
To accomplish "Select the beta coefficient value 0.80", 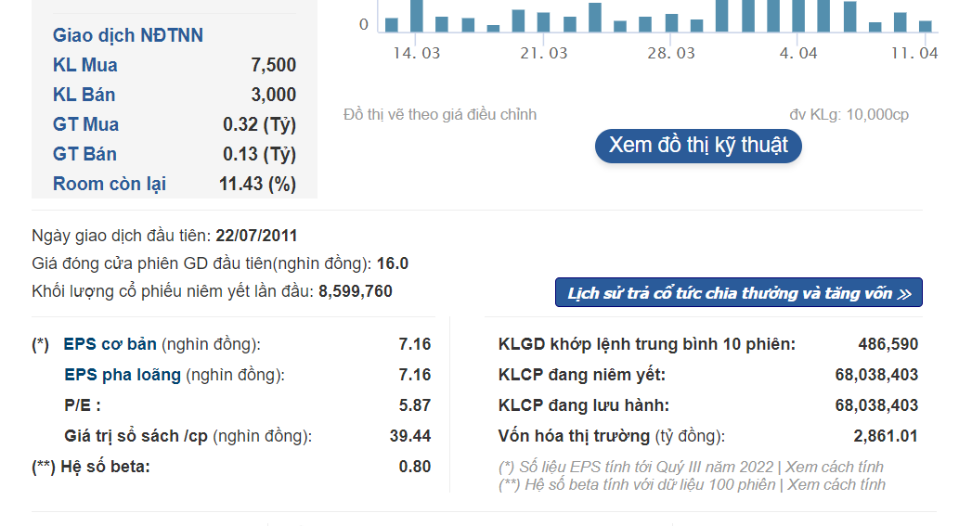I will pos(415,467).
